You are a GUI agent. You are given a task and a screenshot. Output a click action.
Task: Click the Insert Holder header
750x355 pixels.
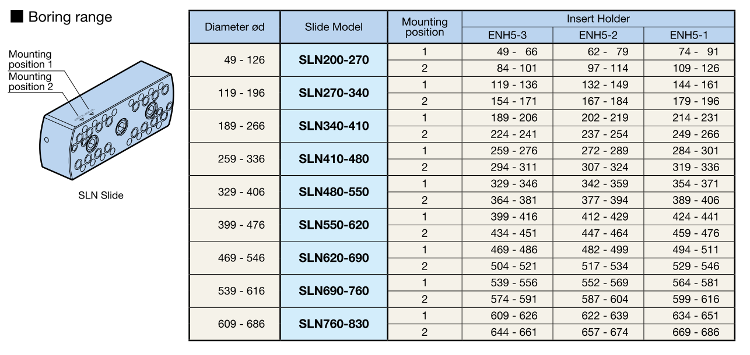(x=598, y=19)
